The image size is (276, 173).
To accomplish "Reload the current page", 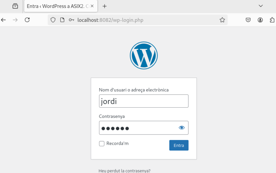I will 27,20.
